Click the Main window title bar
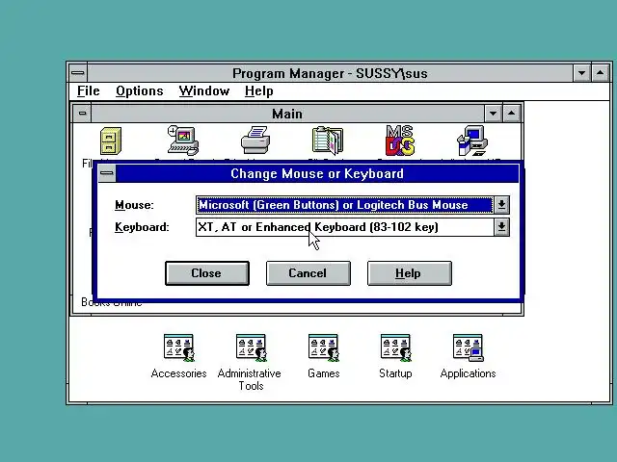This screenshot has width=617, height=462. pos(287,114)
